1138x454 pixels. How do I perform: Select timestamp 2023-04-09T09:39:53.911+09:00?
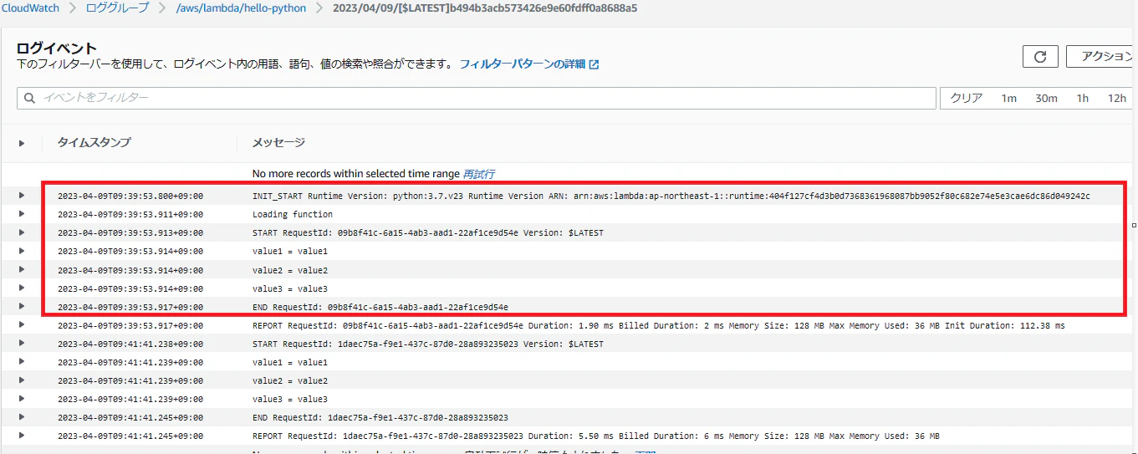[x=130, y=214]
